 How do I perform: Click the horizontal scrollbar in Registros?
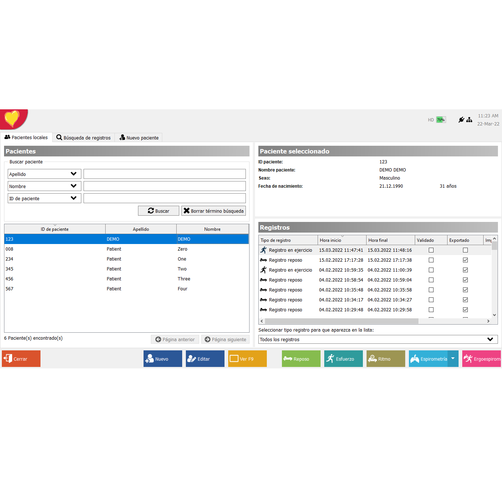341,321
